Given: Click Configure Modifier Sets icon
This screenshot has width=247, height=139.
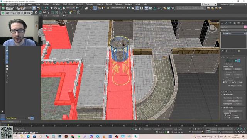Looking at the screenshot, I should [239, 51].
